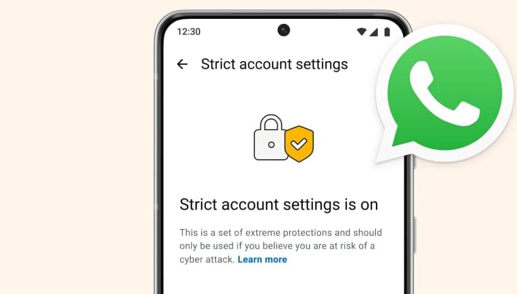
Task: Click the front camera punch-hole
Action: point(283,30)
